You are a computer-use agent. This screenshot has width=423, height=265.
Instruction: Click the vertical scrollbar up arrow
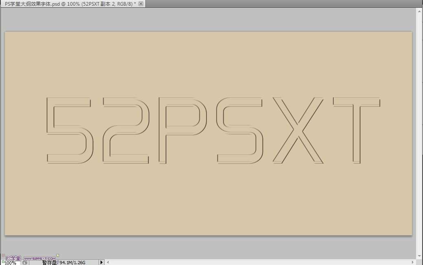(420, 12)
